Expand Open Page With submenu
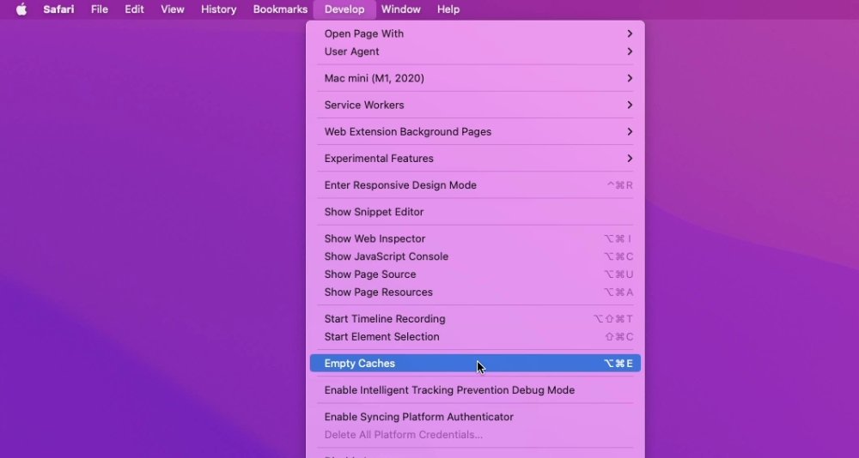 point(475,33)
